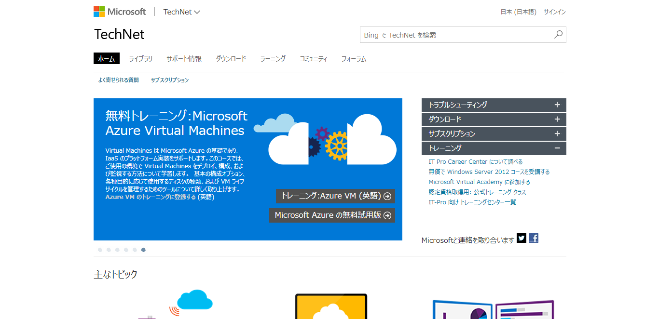
Task: Select the sixth active carousel dot
Action: coord(143,250)
